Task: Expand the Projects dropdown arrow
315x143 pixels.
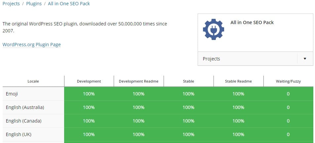Action: tap(305, 59)
